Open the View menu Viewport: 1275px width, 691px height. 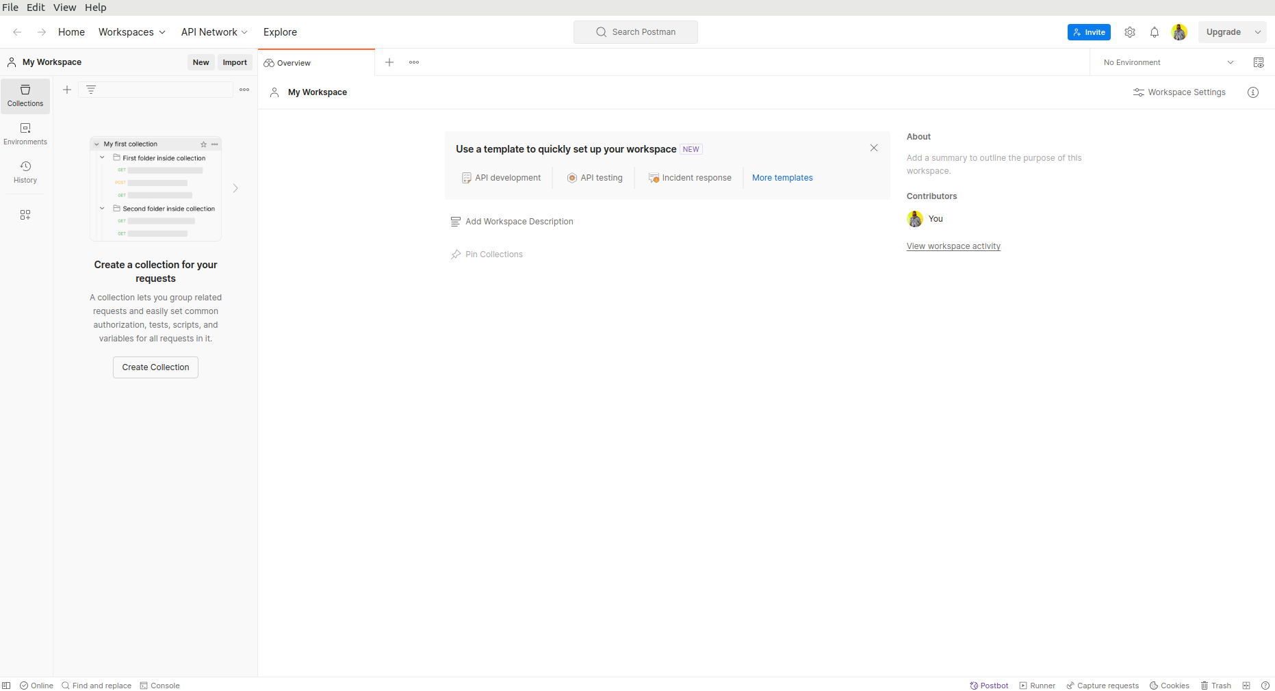pos(65,8)
